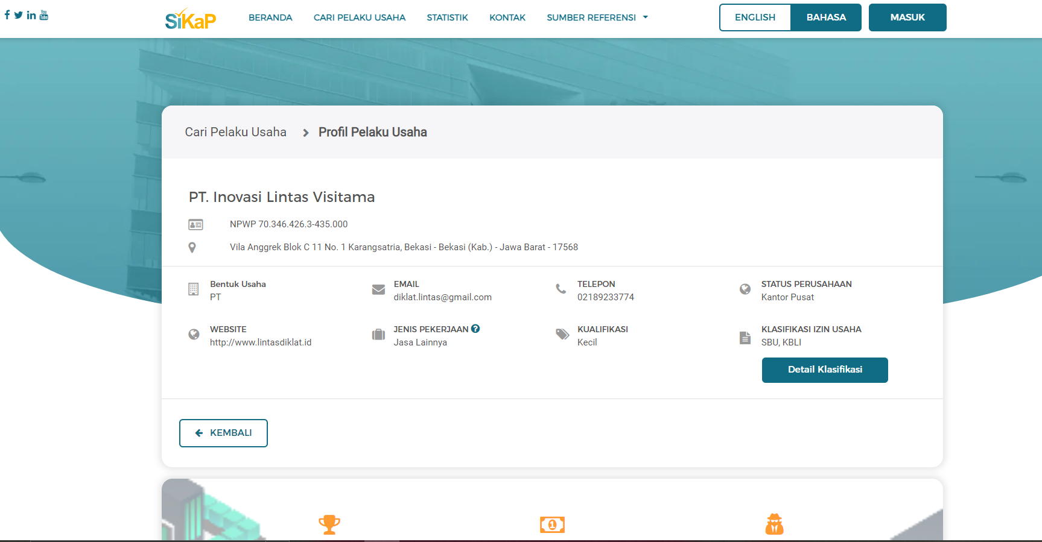Click the WEBSITE globe icon
This screenshot has height=542, width=1042.
[194, 335]
